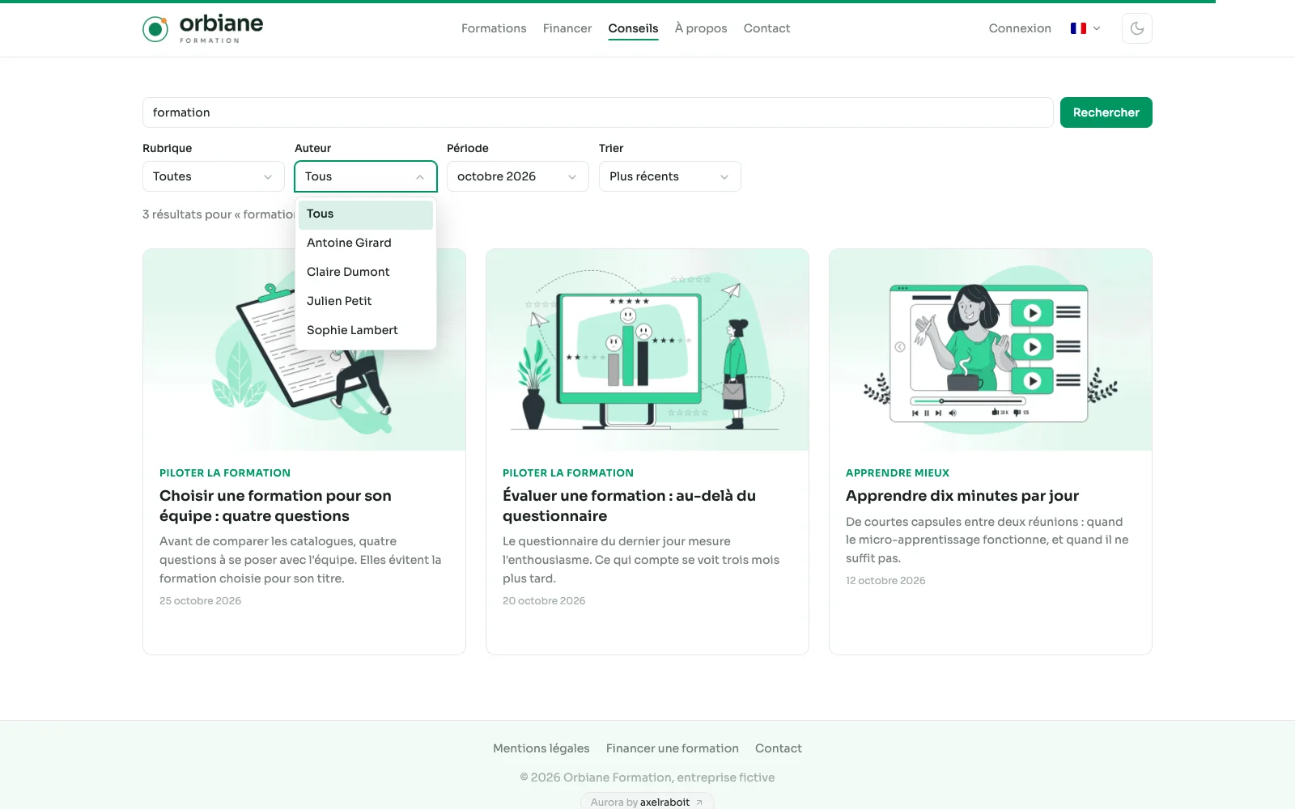Open the 'Aurora by axelraboit' link
Viewport: 1295px width, 809px height.
coord(647,802)
